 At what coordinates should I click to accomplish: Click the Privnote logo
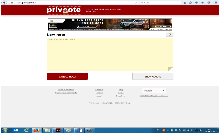[x=64, y=10]
